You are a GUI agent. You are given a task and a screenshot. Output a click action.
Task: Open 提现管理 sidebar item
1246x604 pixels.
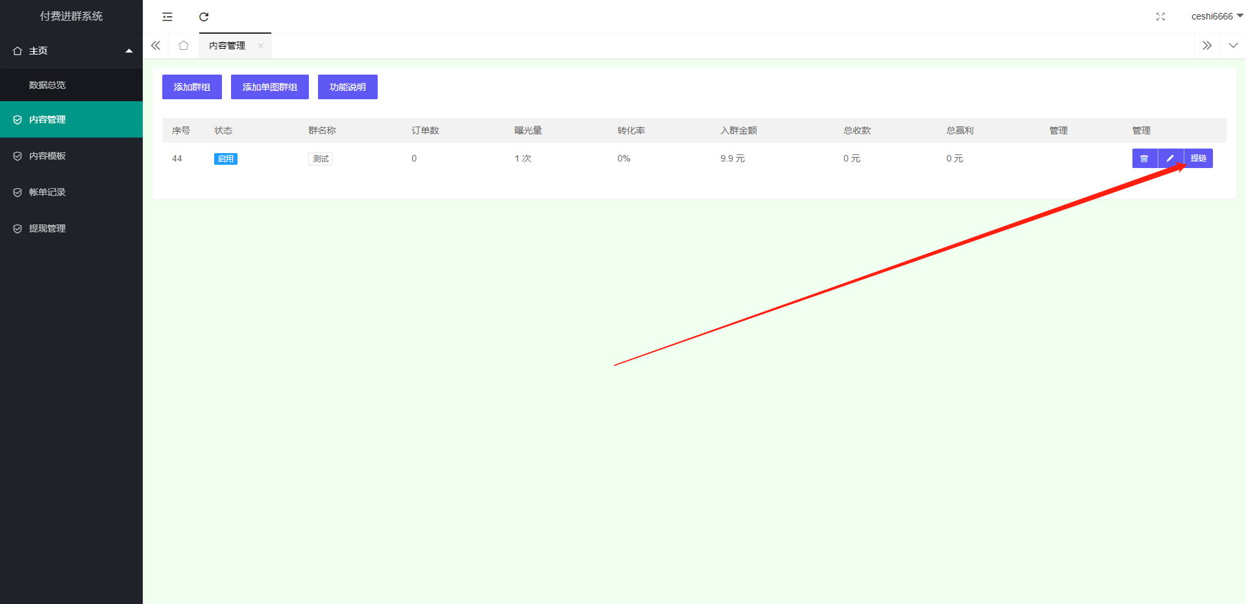pyautogui.click(x=47, y=228)
